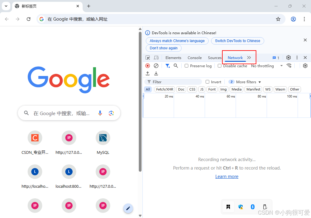Click the customize Chrome pencil button
This screenshot has height=218, width=311.
tap(128, 208)
